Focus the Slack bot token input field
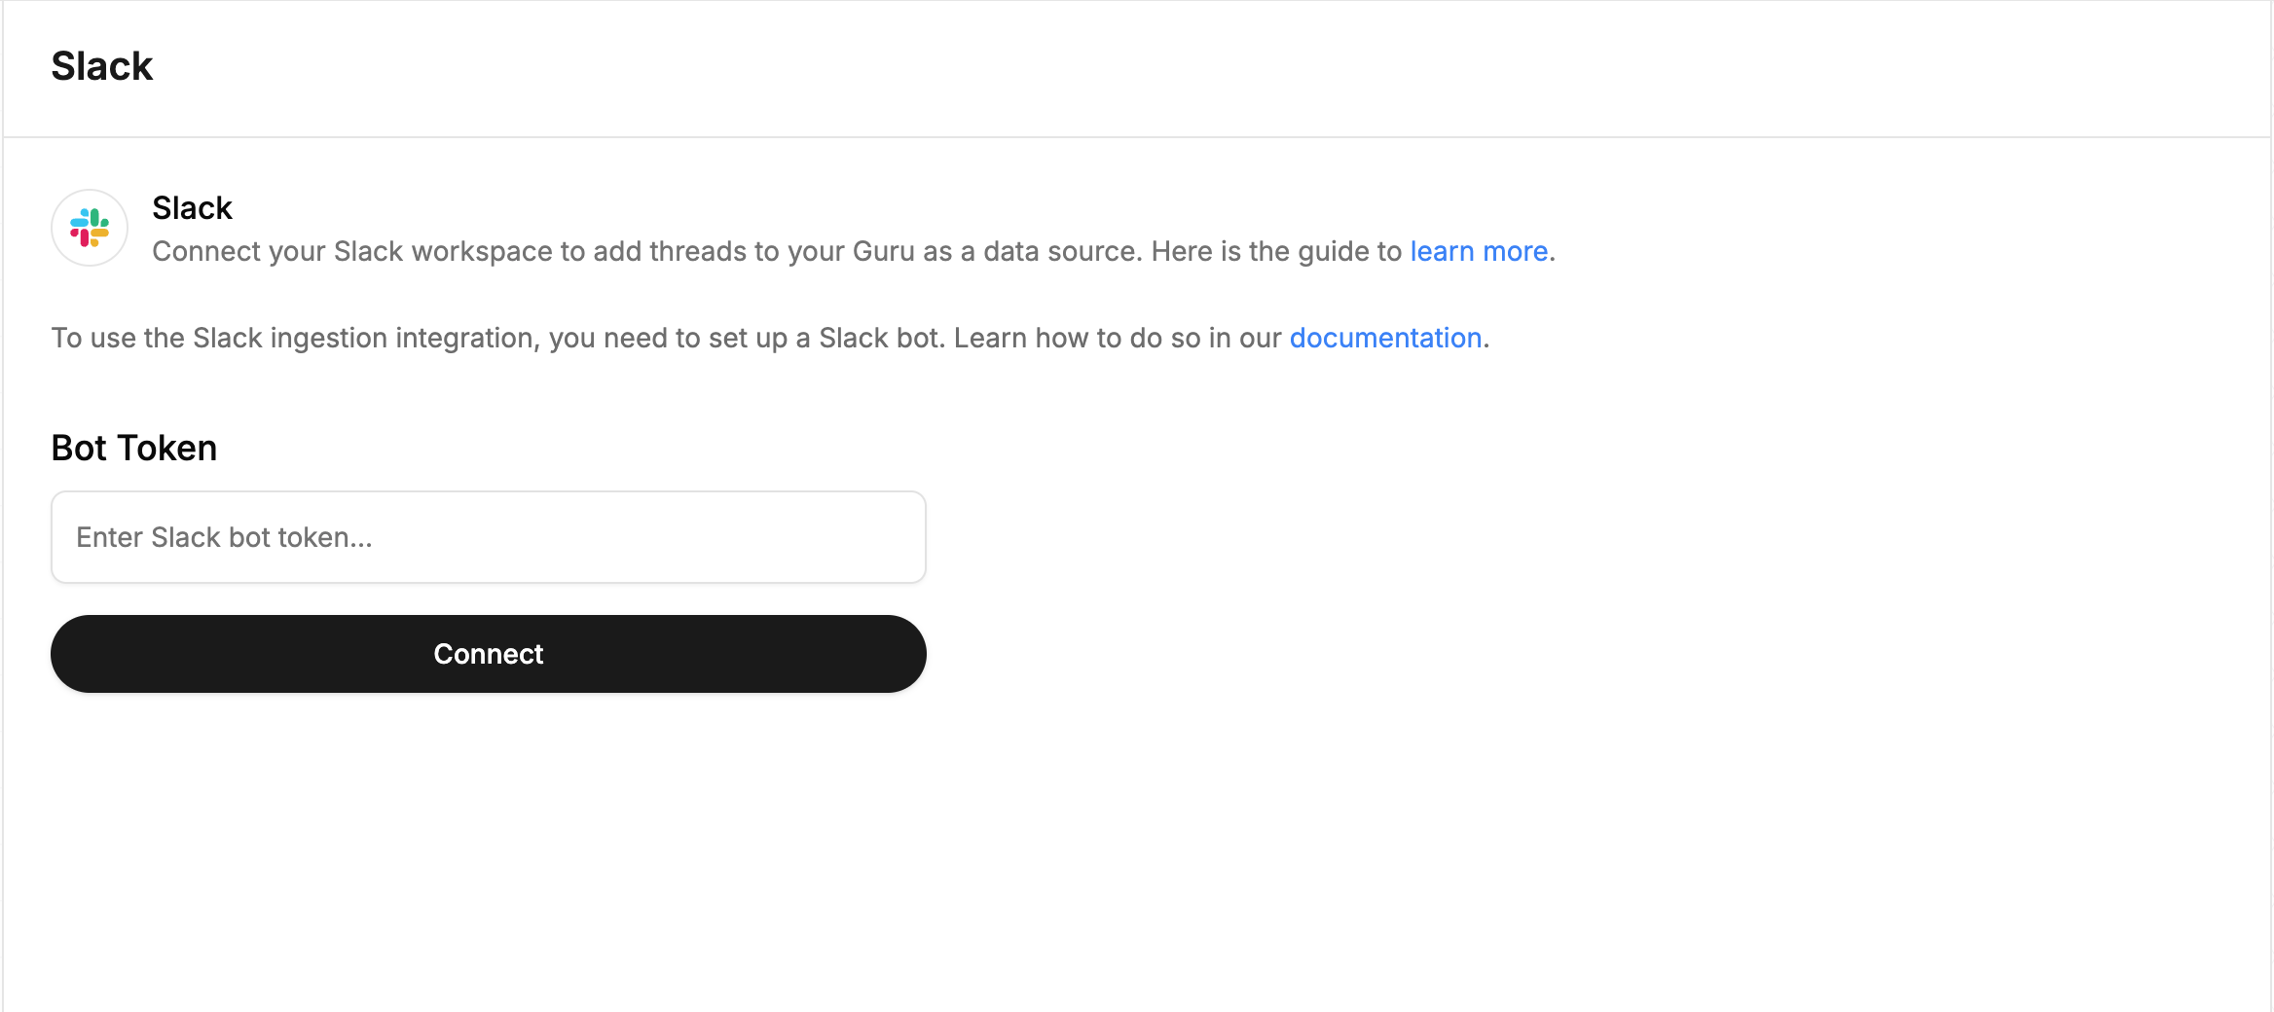 489,537
